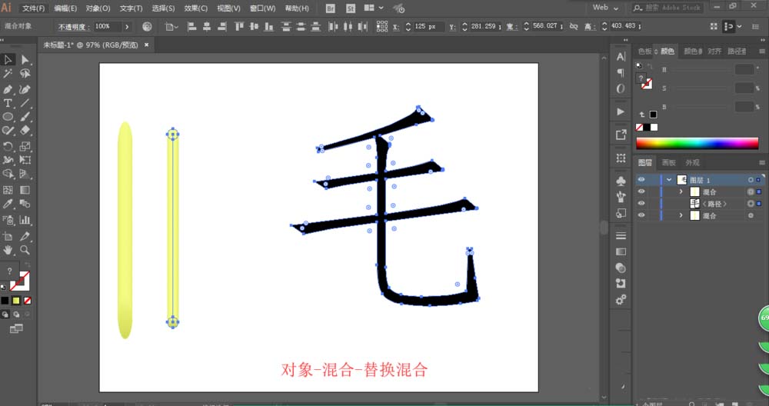Select the Selection tool (black arrow)
769x406 pixels.
[8, 60]
